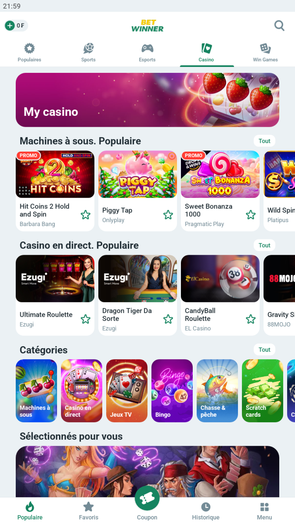The height and width of the screenshot is (525, 295).
Task: Launch Sweet Bonanza 1000 thumbnail
Action: pos(220,174)
